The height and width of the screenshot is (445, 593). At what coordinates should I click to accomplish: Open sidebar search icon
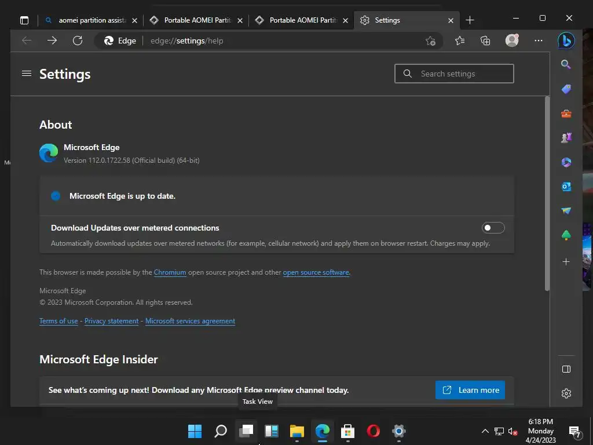[x=566, y=64]
